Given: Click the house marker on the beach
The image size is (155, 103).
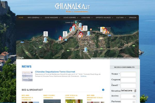Looking at the screenshot, I should pos(61,38).
